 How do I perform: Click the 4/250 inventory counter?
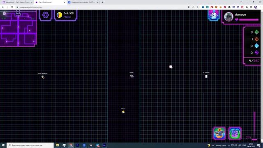[x=254, y=61]
